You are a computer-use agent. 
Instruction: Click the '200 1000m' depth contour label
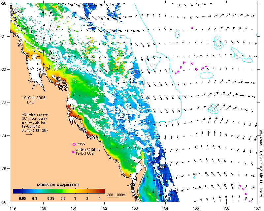tap(116, 195)
